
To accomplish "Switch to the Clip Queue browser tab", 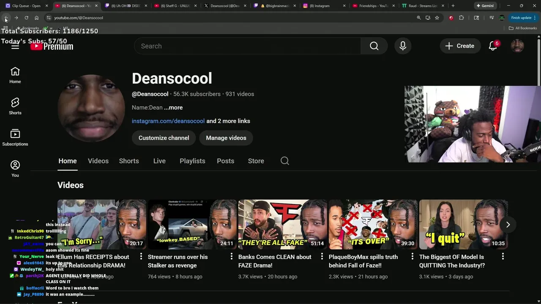I will pyautogui.click(x=26, y=6).
